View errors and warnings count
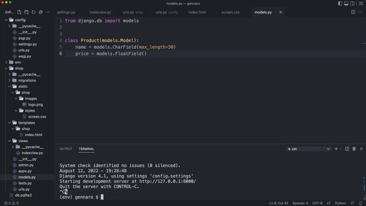 [11, 203]
